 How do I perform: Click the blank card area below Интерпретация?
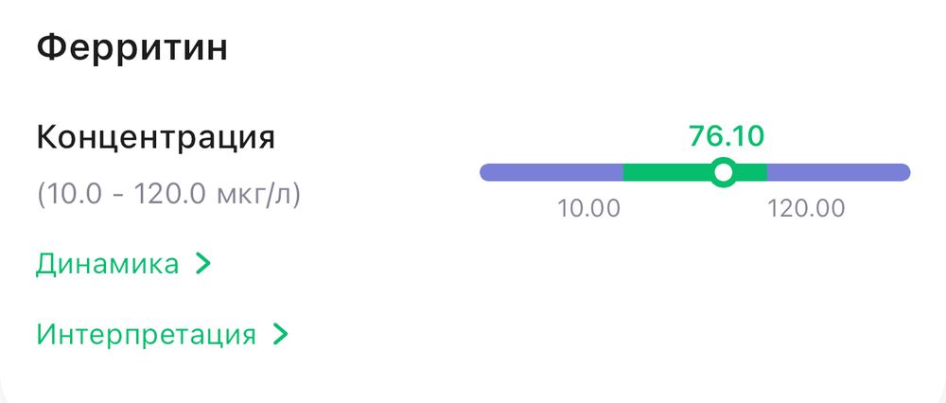473,374
